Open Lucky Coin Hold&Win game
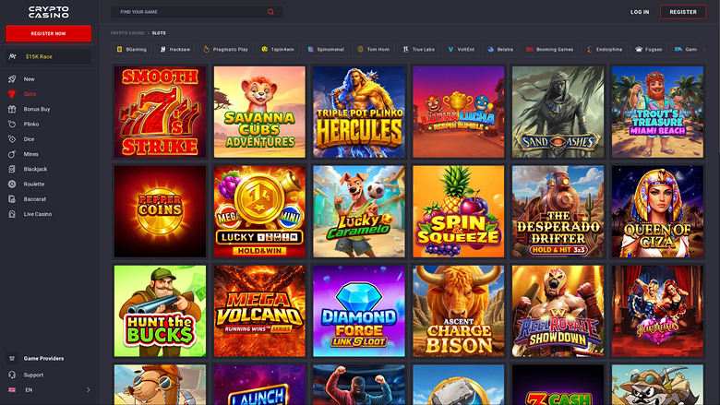Viewport: 720px width, 405px height. pos(259,211)
